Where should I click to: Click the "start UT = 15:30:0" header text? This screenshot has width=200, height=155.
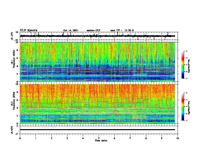(122, 30)
